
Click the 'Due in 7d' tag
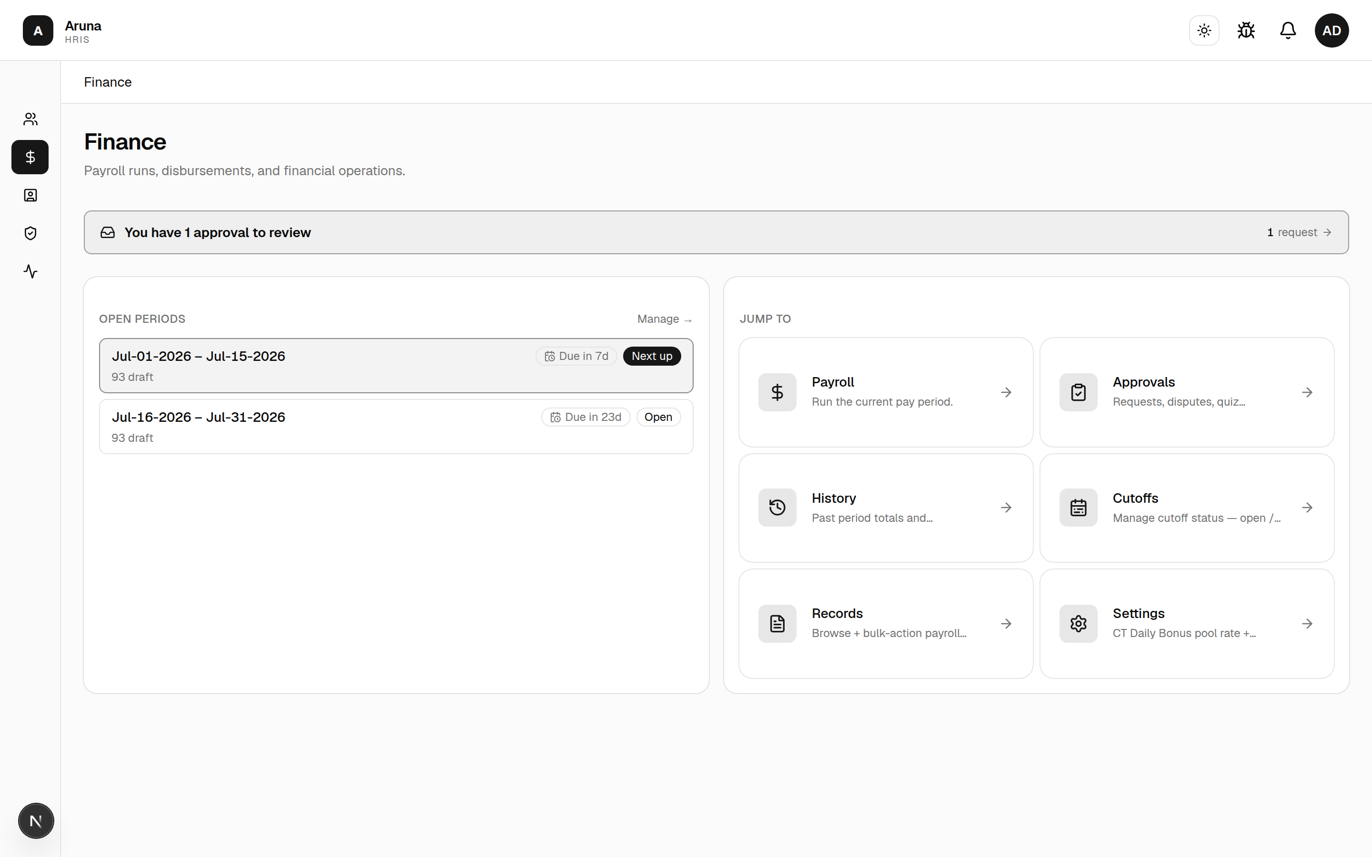tap(576, 356)
